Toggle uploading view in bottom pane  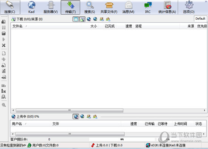76,117
